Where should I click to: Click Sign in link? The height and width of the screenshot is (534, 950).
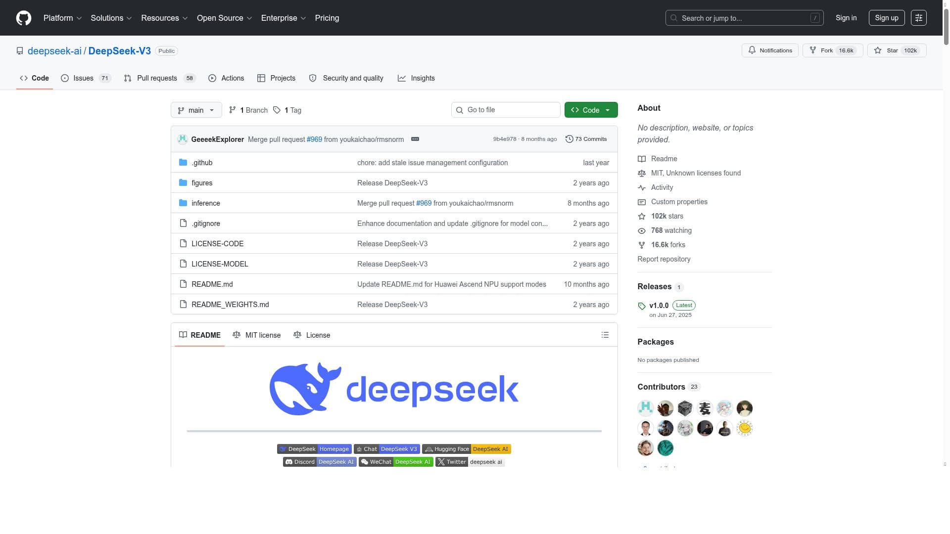coord(846,18)
